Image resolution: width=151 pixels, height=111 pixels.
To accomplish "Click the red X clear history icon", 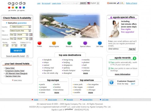I will click(13, 80).
